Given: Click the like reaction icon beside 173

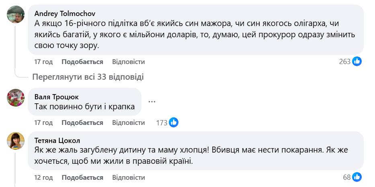Looking at the screenshot, I should coord(174,123).
